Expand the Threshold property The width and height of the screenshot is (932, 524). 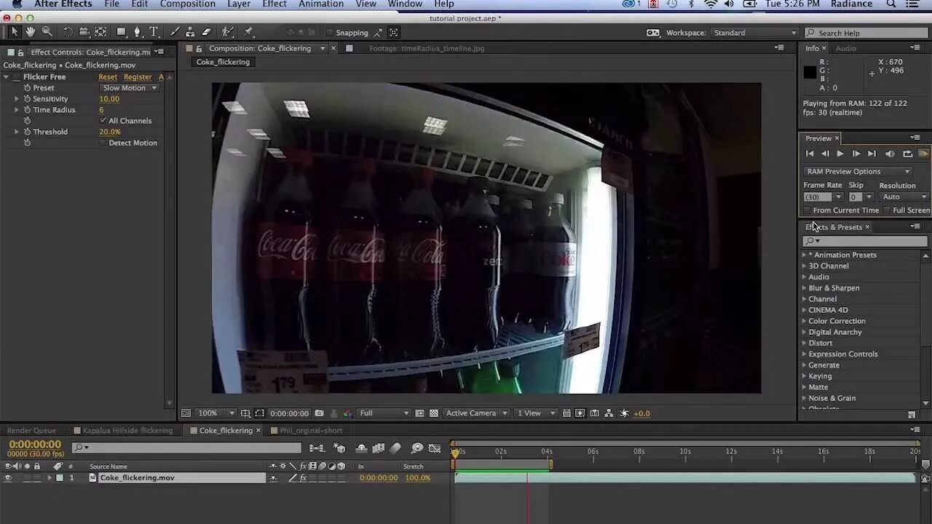click(x=17, y=132)
